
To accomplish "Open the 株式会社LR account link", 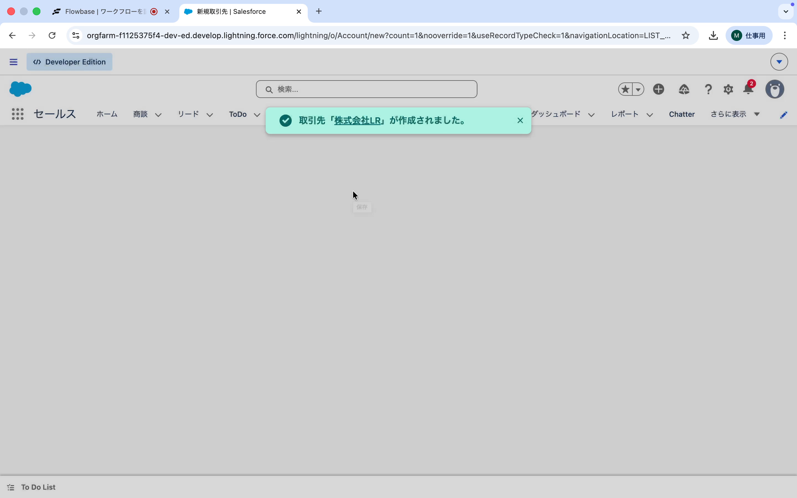I will coord(358,121).
